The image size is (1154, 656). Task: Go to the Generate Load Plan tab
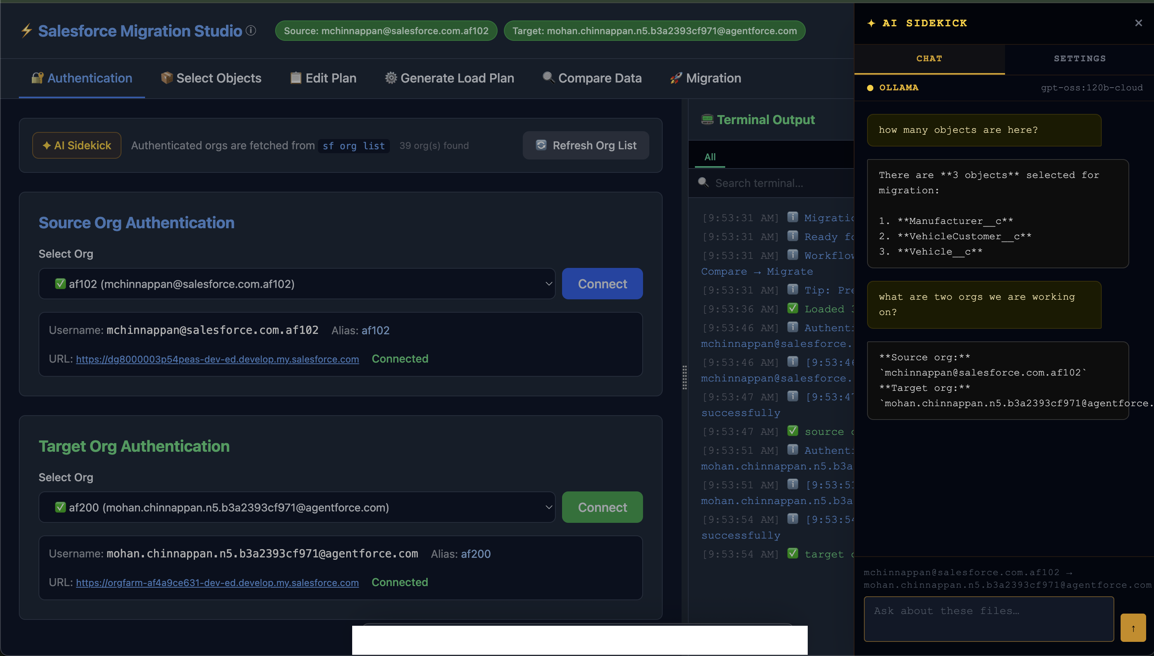[x=449, y=78]
